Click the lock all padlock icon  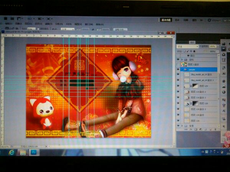click(x=194, y=51)
